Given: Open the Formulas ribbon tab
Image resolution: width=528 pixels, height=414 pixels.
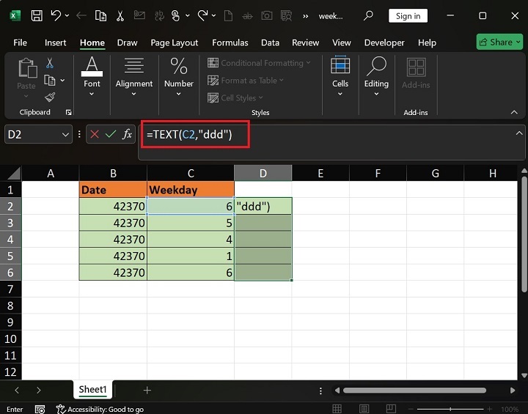Looking at the screenshot, I should (230, 42).
